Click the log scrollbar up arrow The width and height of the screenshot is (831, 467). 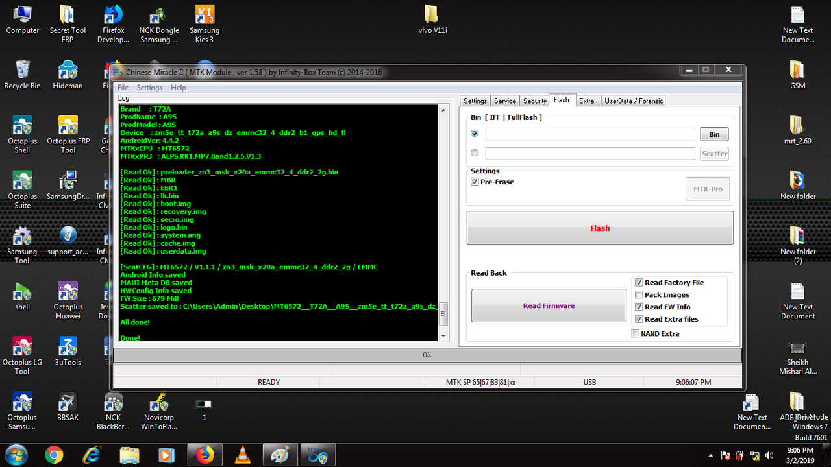coord(444,110)
